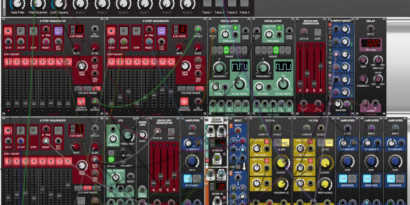Click the Input jack on the Delay module
The height and width of the screenshot is (205, 410).
tap(370, 28)
